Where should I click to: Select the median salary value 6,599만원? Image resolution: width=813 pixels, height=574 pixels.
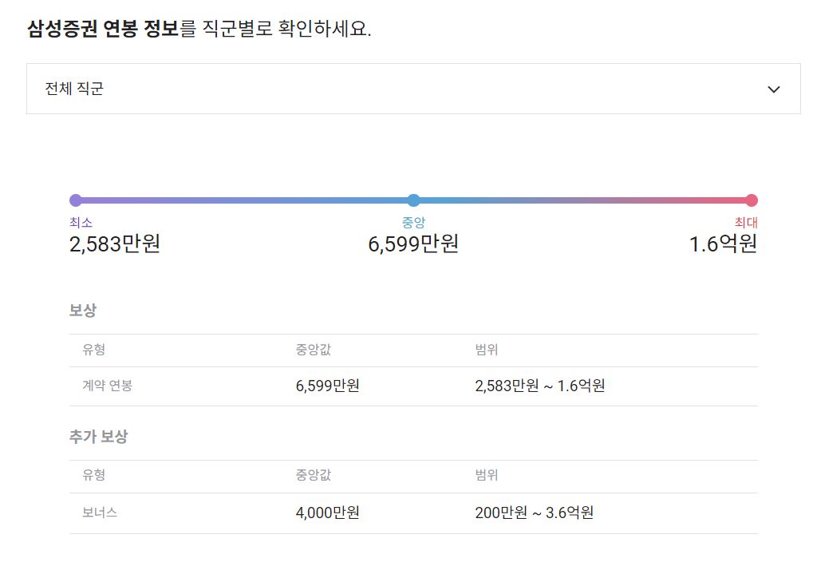412,242
